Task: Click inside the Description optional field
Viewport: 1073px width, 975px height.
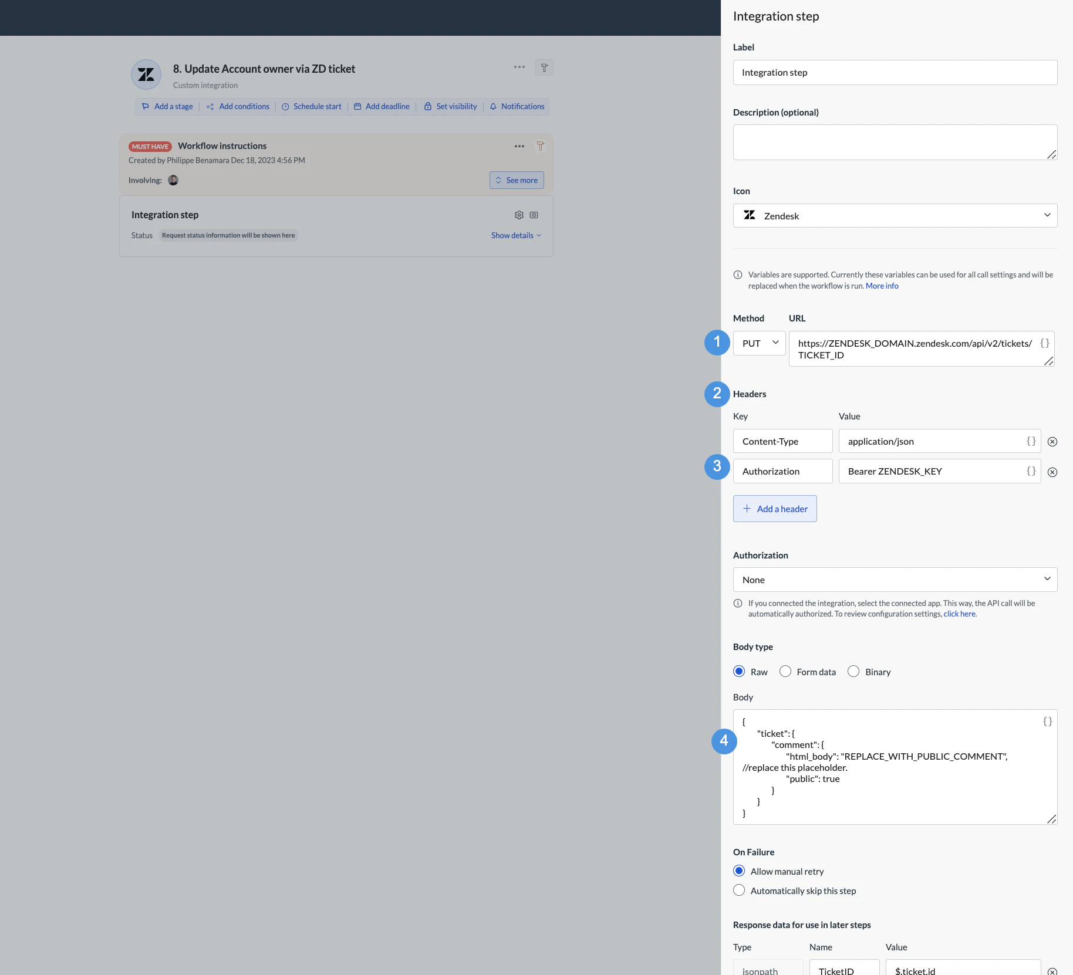Action: click(x=894, y=141)
